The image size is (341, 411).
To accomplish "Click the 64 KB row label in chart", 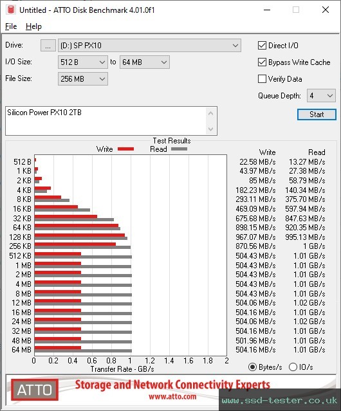I will 22,227.
